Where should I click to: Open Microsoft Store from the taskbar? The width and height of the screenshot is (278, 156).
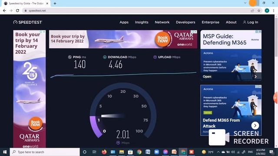tap(130, 152)
